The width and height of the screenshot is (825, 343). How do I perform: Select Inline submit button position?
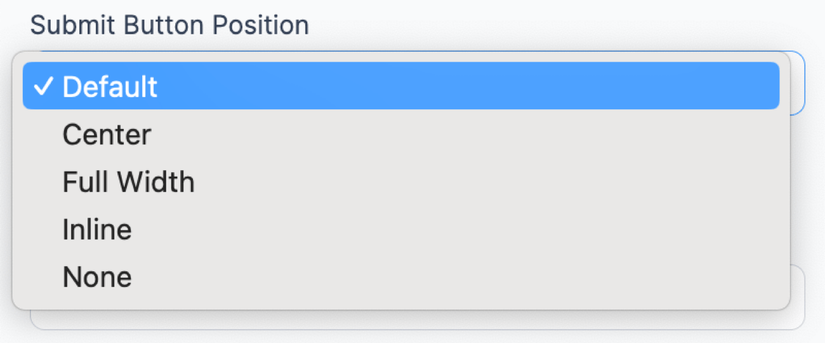click(x=400, y=229)
